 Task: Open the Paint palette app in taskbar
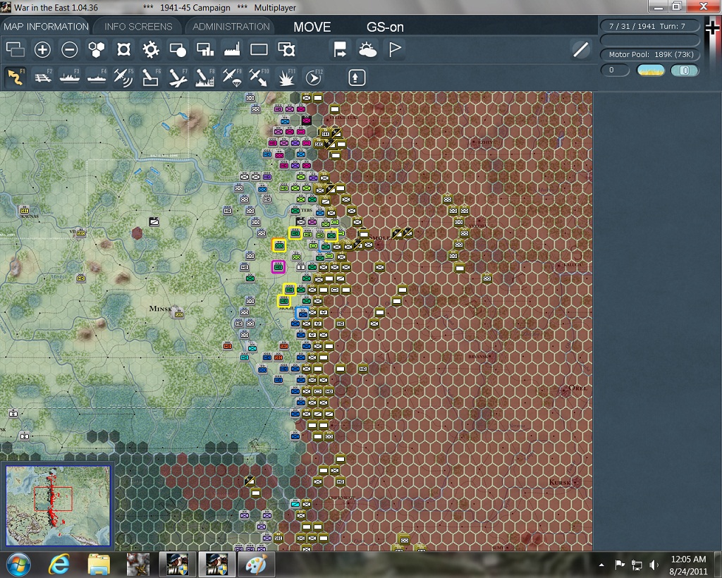(x=255, y=565)
